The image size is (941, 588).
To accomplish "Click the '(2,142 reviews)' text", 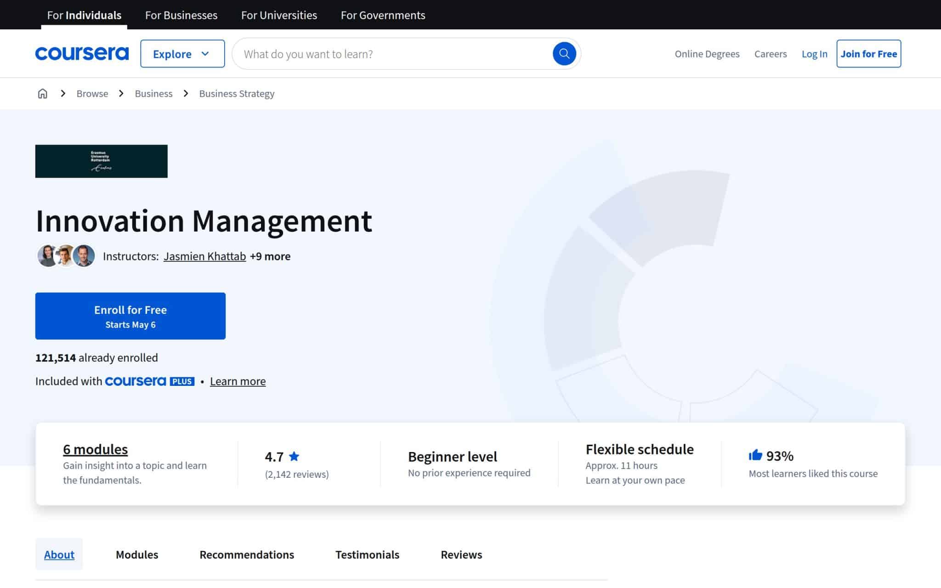I will click(x=297, y=474).
